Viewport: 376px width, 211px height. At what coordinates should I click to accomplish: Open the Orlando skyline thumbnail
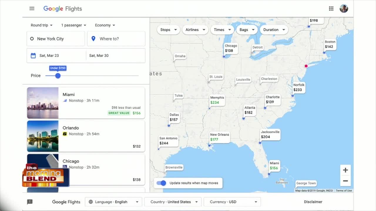click(43, 136)
